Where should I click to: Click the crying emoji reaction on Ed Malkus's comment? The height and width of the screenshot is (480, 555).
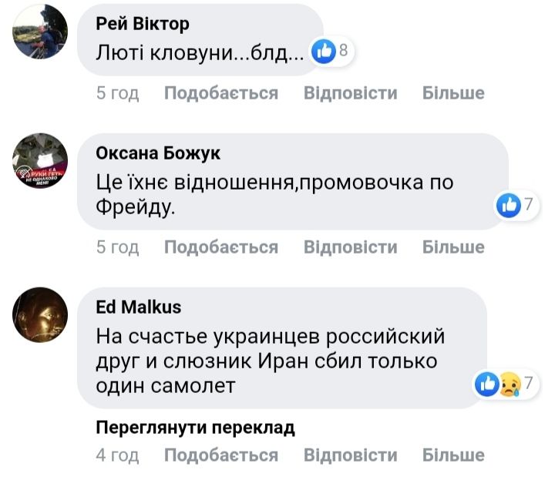point(507,383)
